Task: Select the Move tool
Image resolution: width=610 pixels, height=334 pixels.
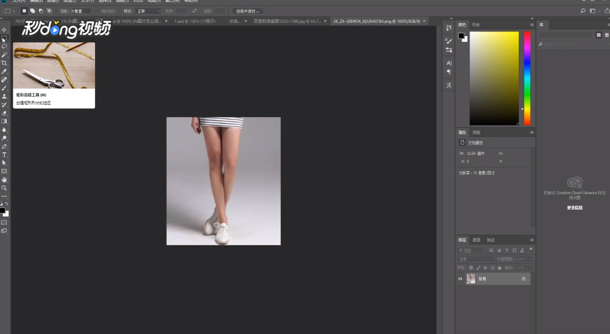Action: (x=4, y=29)
